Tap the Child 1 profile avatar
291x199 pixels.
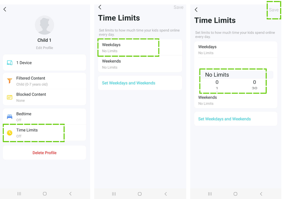[x=44, y=25]
